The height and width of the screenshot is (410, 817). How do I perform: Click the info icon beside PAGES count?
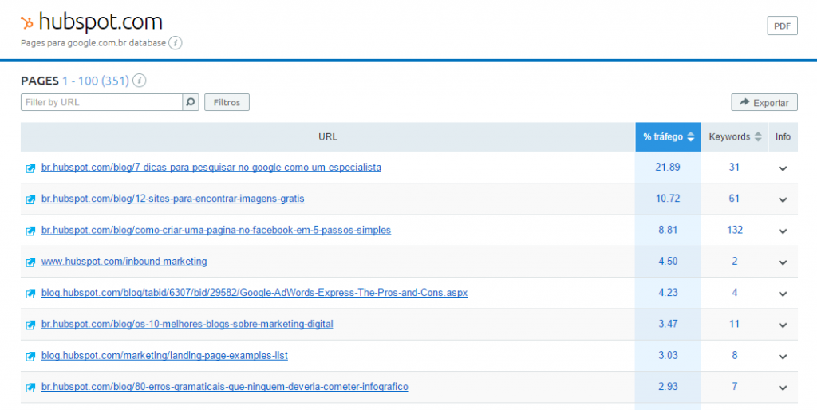140,81
